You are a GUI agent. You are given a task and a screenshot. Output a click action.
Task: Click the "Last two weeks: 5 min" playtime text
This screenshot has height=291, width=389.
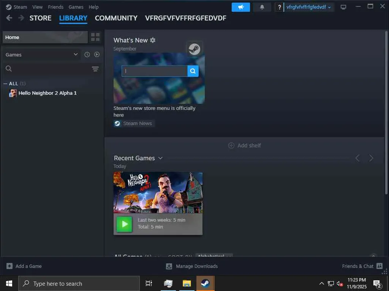(x=161, y=220)
